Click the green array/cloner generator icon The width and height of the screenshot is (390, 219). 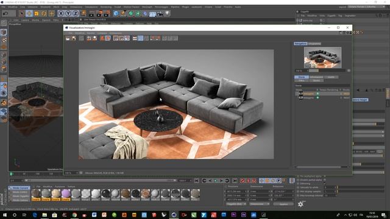(138, 13)
